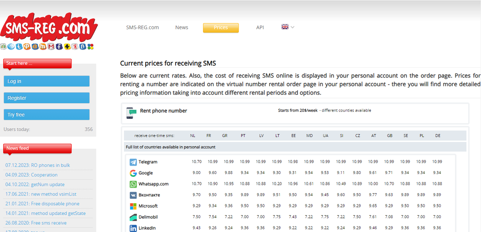Click Delimobil NL price 7.50
This screenshot has width=481, height=232.
pyautogui.click(x=196, y=217)
